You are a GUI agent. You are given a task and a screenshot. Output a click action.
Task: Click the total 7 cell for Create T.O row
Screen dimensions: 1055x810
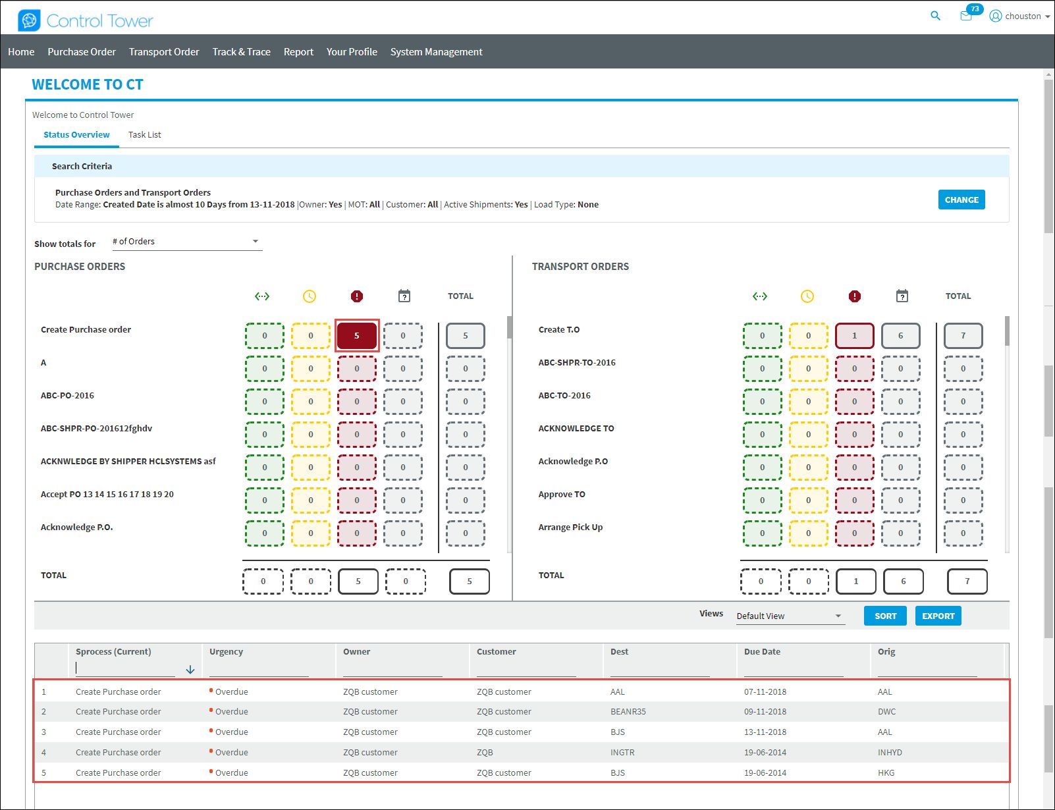point(963,336)
